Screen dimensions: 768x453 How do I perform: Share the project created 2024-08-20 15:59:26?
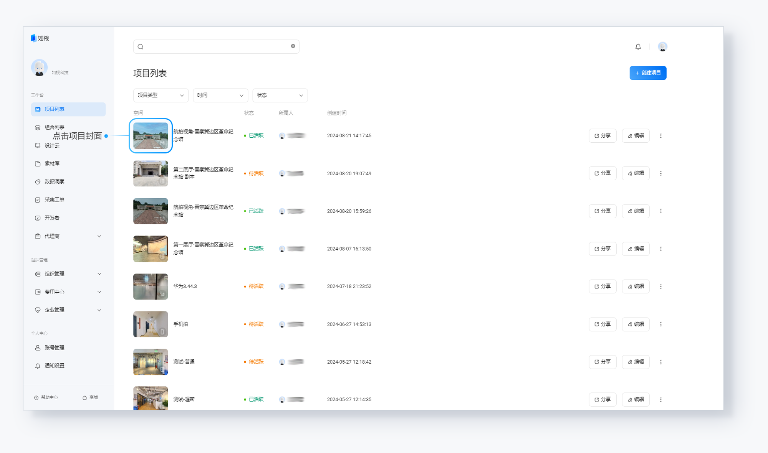pos(602,211)
